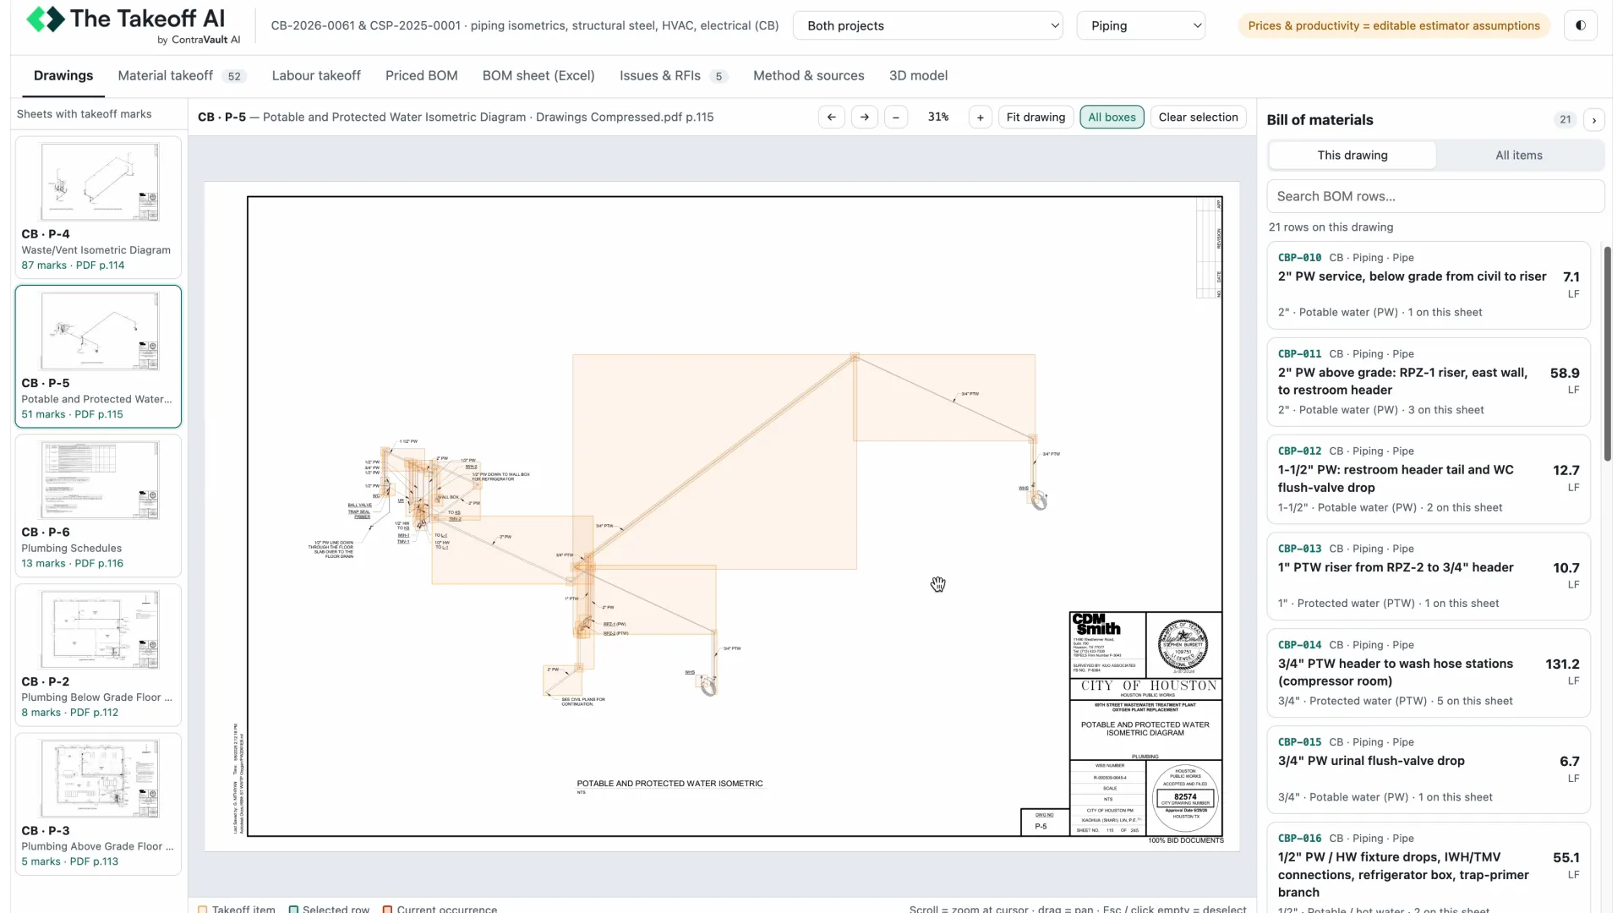Open Priced BOM tab

422,75
